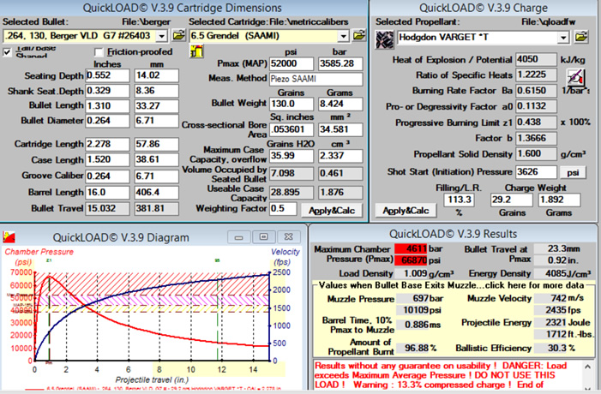Viewport: 601px width, 394px height.
Task: Click the Diagram window app icon
Action: tap(10, 237)
